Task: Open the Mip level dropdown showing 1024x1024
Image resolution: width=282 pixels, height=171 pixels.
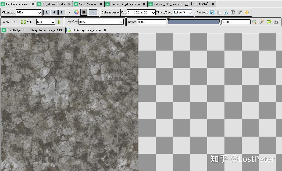Action: [x=140, y=12]
